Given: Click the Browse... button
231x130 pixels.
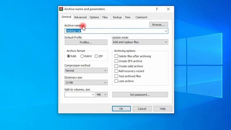Looking at the screenshot, I should pos(158,25).
